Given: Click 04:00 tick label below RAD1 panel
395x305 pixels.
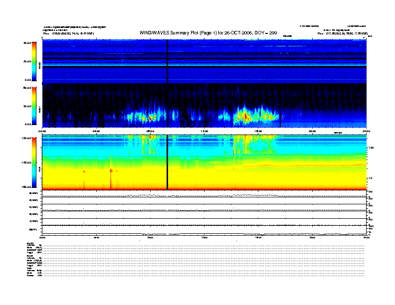Looking at the screenshot, I should (96, 131).
